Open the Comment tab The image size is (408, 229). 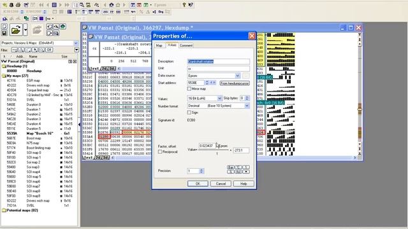click(186, 45)
